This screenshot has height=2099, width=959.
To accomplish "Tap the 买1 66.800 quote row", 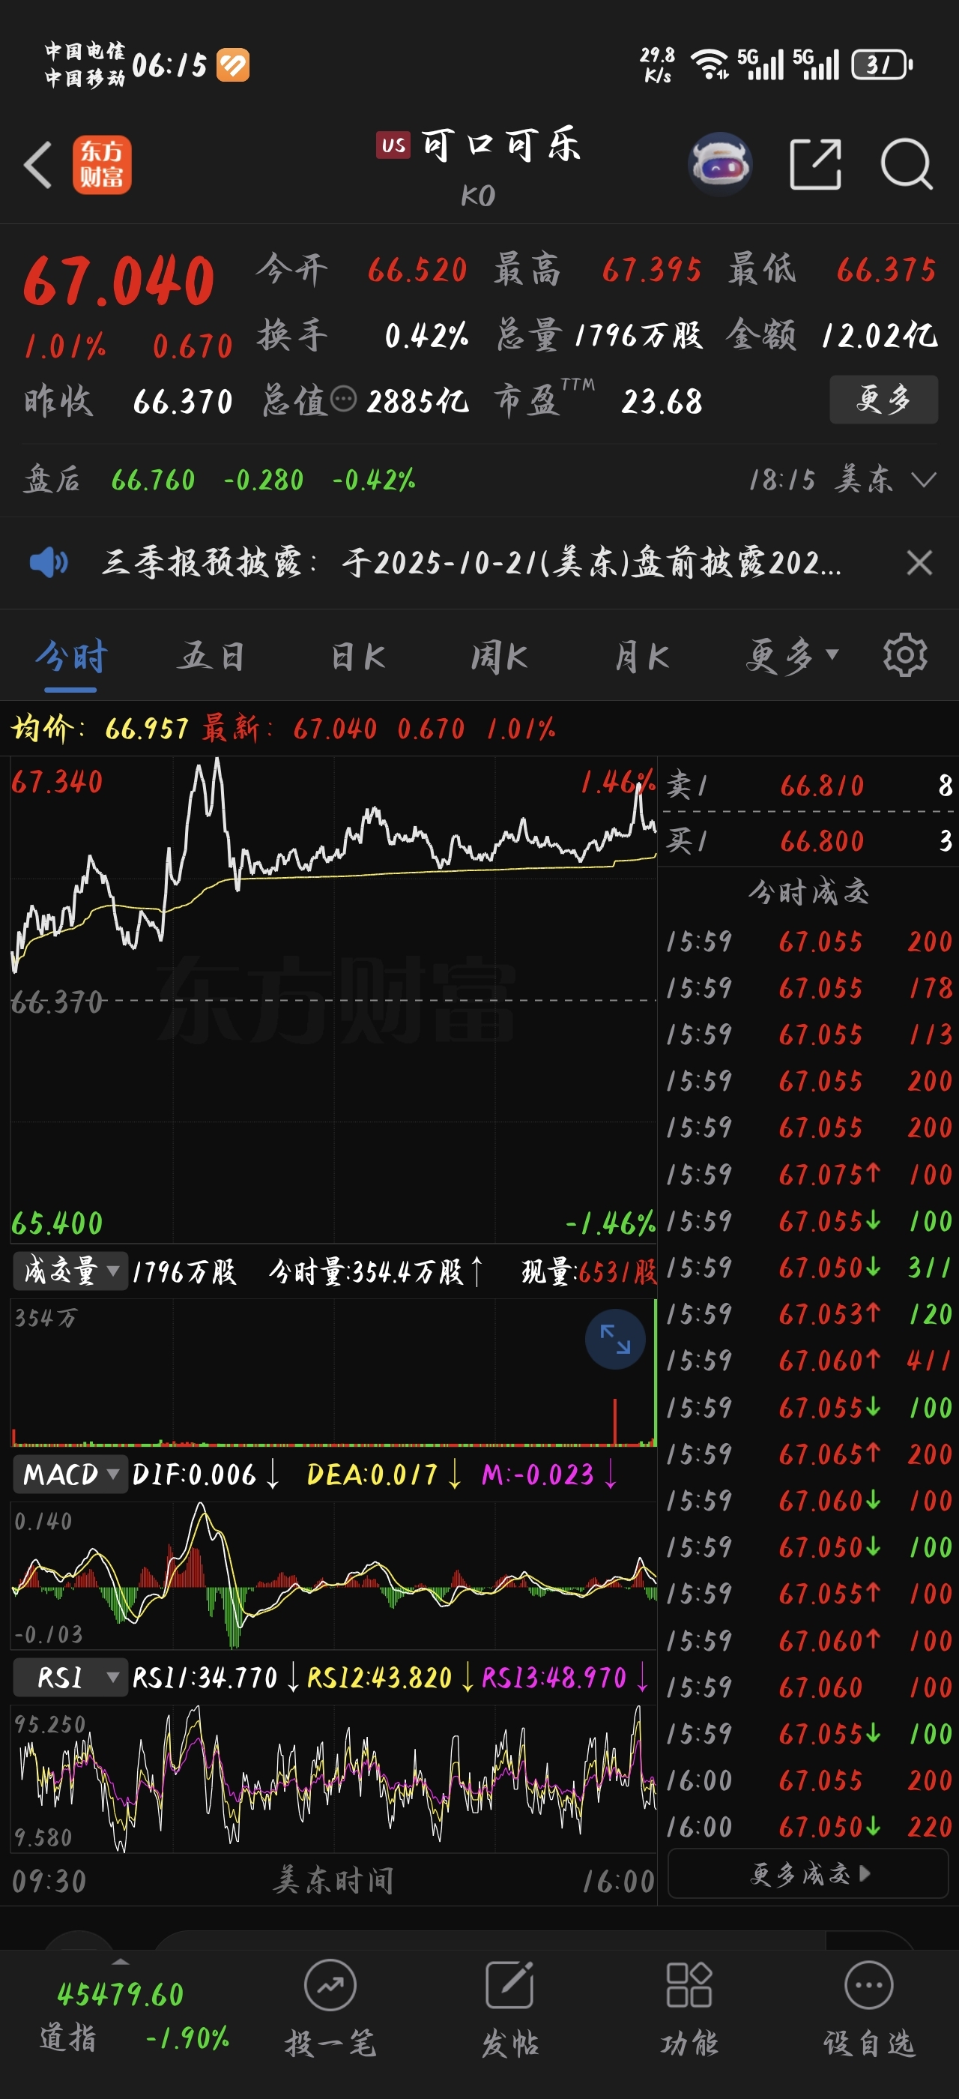I will [x=809, y=840].
